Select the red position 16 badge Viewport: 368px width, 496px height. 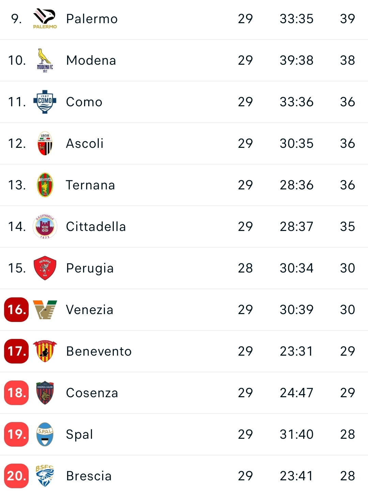(x=16, y=310)
